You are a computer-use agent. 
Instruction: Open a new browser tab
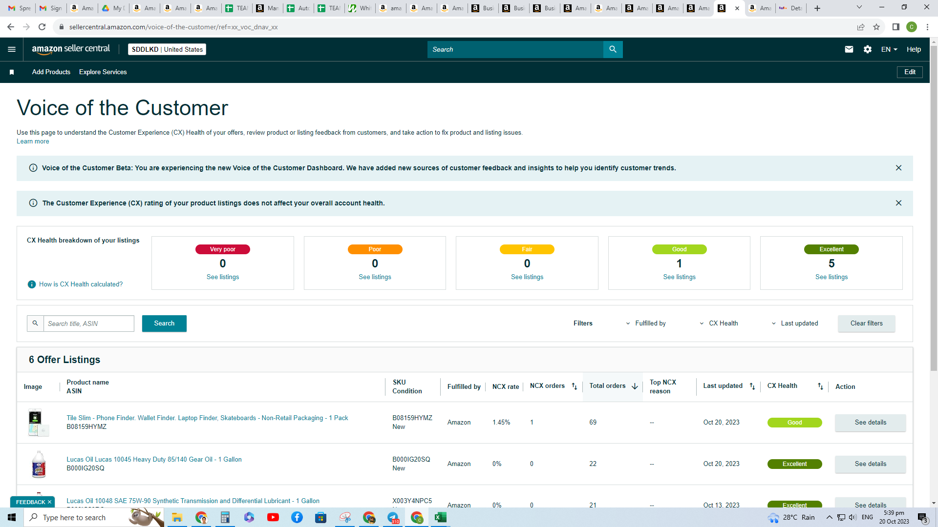click(817, 8)
